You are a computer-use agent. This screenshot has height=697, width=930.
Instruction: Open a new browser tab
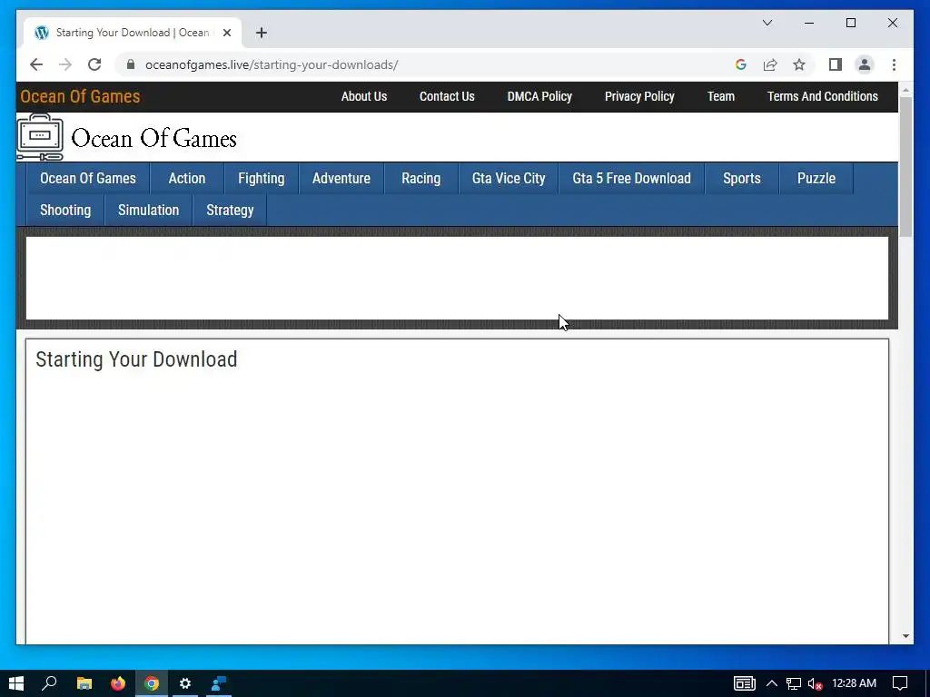[262, 33]
